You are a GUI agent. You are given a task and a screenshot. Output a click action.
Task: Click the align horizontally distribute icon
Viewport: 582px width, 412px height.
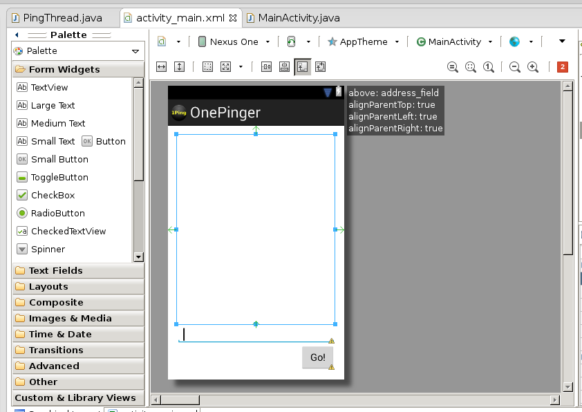click(267, 67)
